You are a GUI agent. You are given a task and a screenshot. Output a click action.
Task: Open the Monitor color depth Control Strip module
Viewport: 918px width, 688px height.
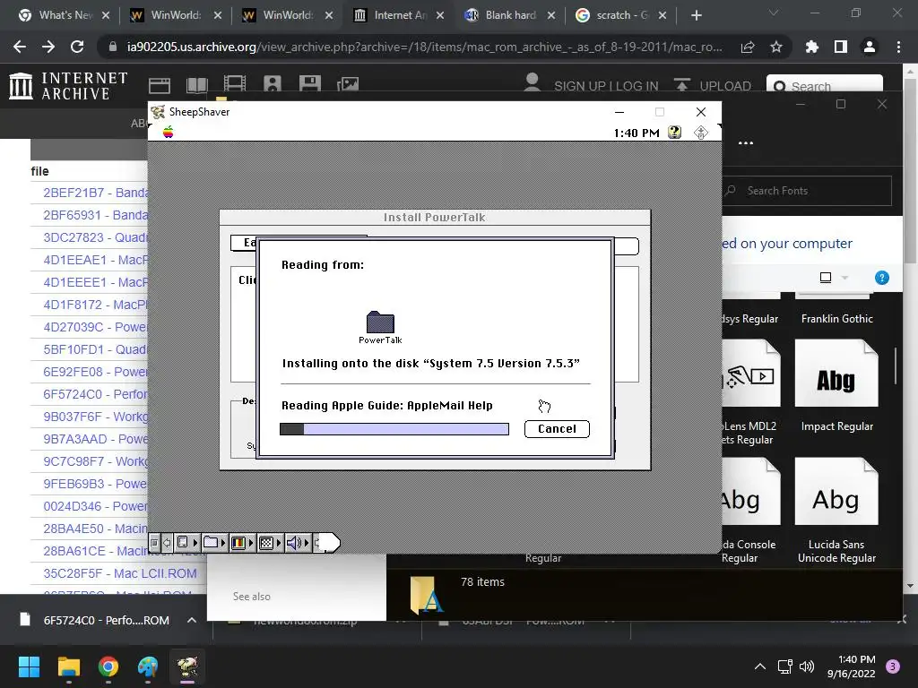pos(238,542)
